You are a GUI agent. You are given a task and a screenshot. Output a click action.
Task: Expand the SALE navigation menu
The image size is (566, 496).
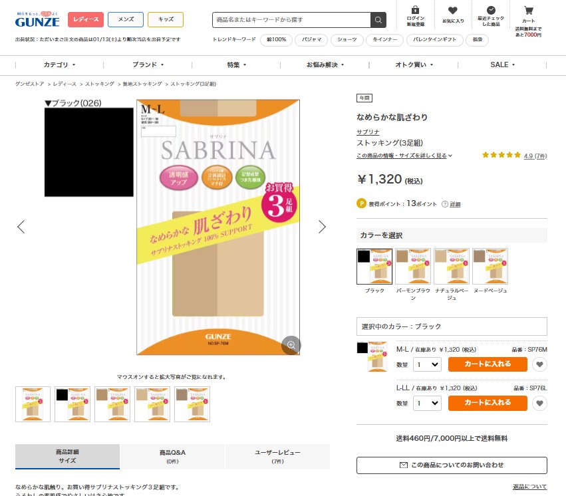502,65
